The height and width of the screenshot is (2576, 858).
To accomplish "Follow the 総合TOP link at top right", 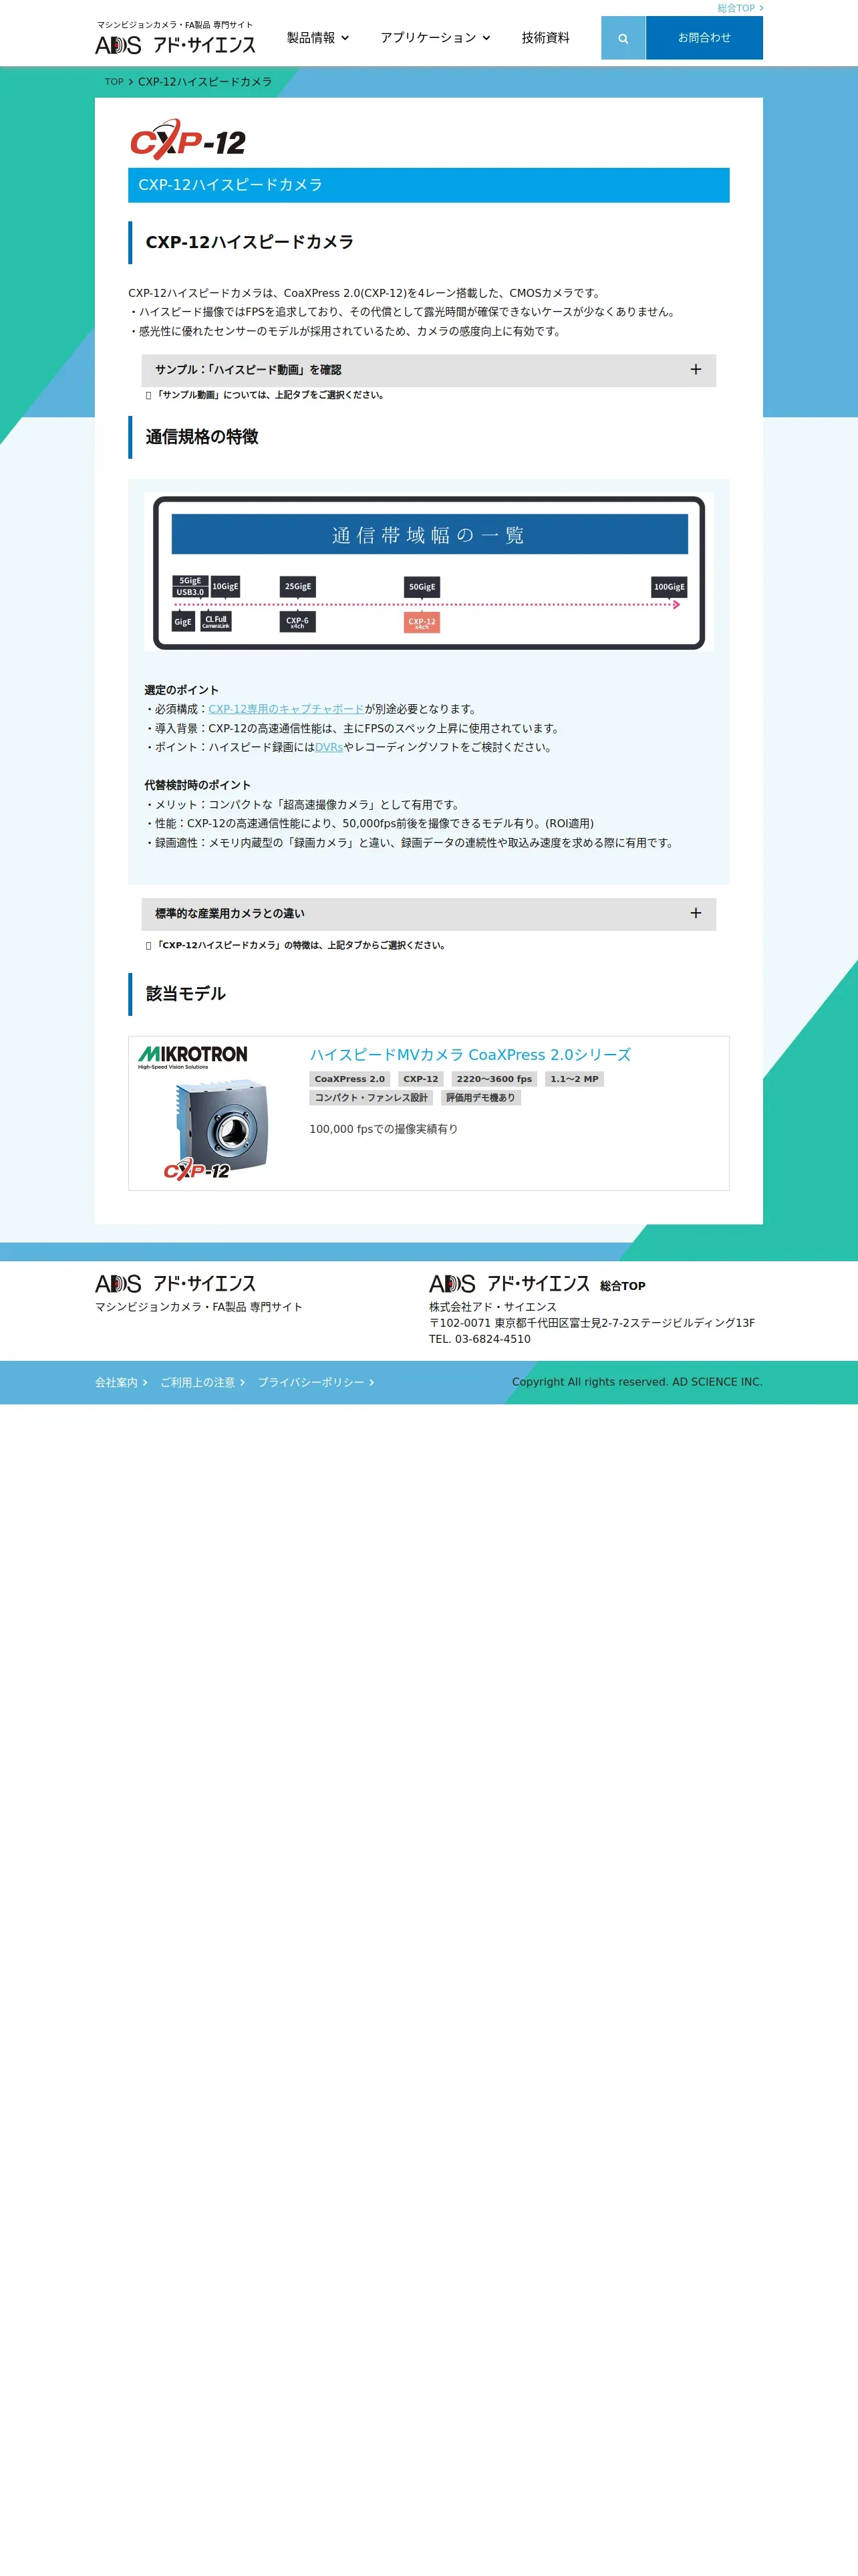I will (x=739, y=8).
